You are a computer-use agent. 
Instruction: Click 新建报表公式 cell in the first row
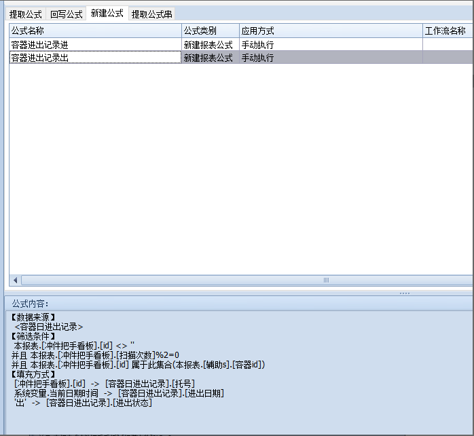coord(210,45)
